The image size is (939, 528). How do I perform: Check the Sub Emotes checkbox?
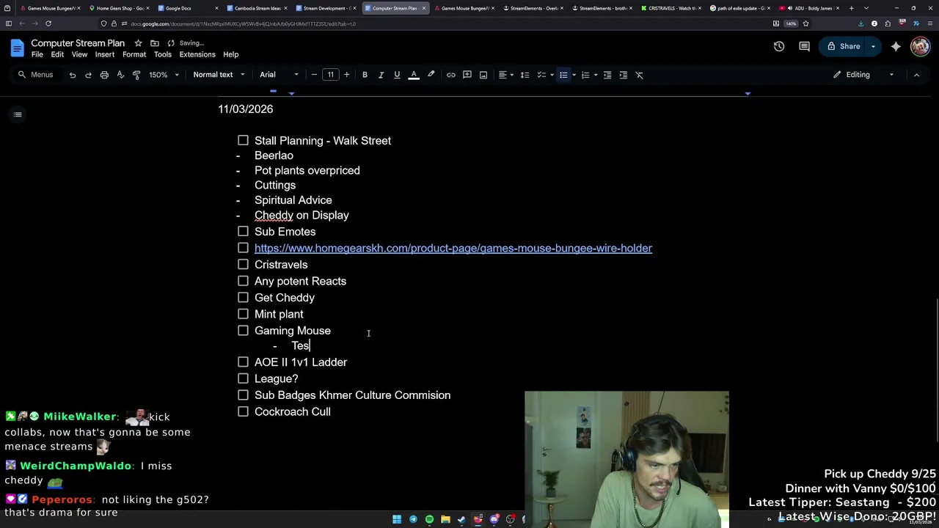tap(243, 231)
